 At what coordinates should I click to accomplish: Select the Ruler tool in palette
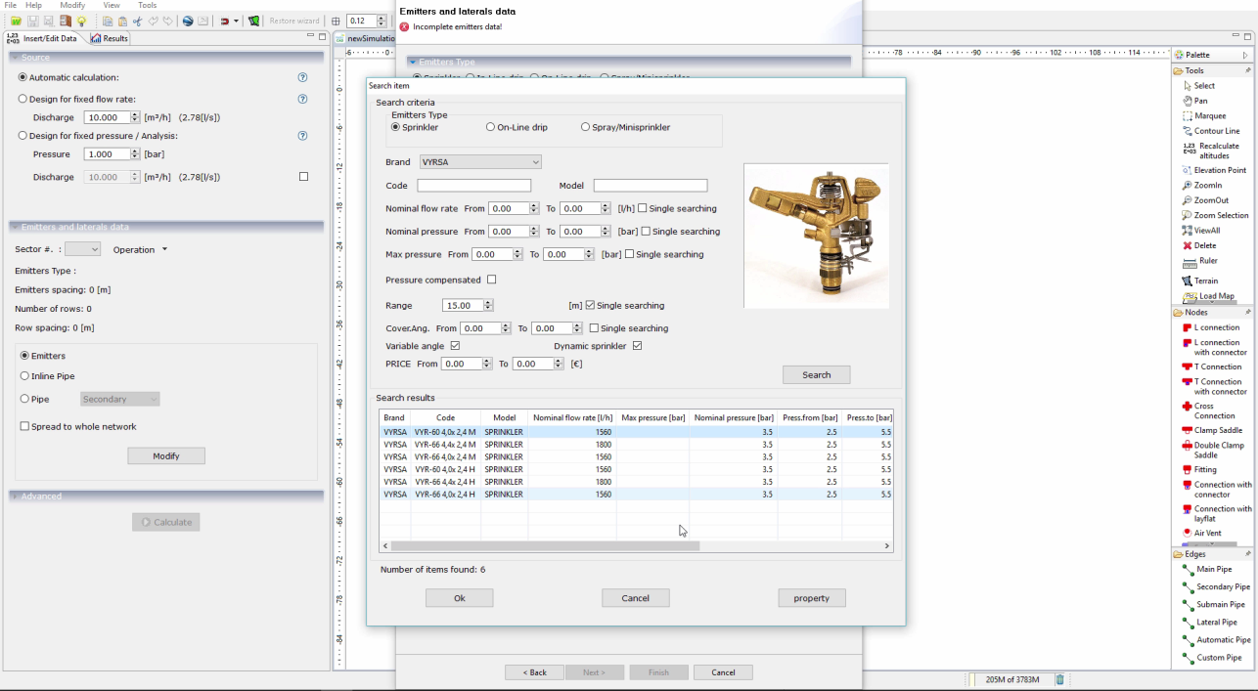pos(1190,262)
